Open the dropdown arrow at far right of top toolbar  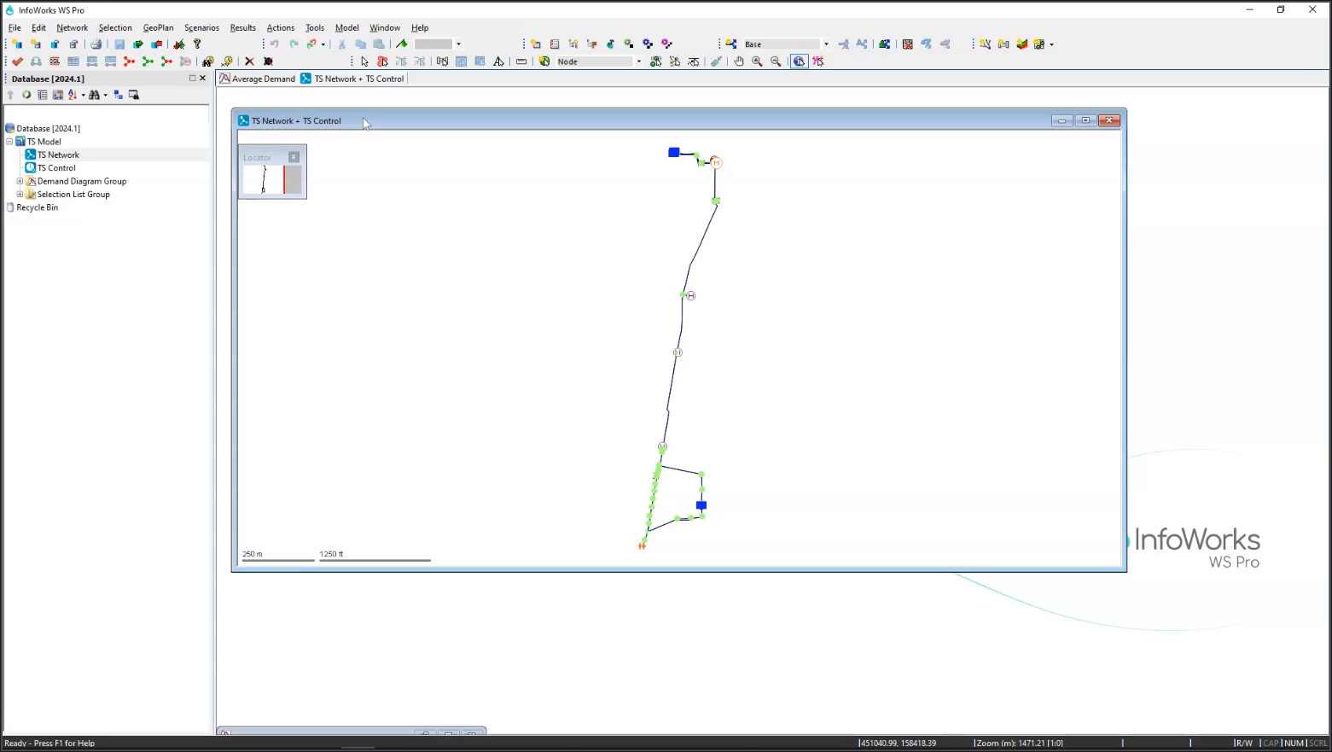coord(1051,44)
